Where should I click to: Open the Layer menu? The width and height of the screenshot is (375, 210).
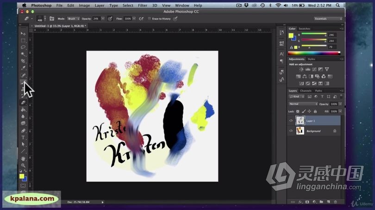tap(100, 5)
